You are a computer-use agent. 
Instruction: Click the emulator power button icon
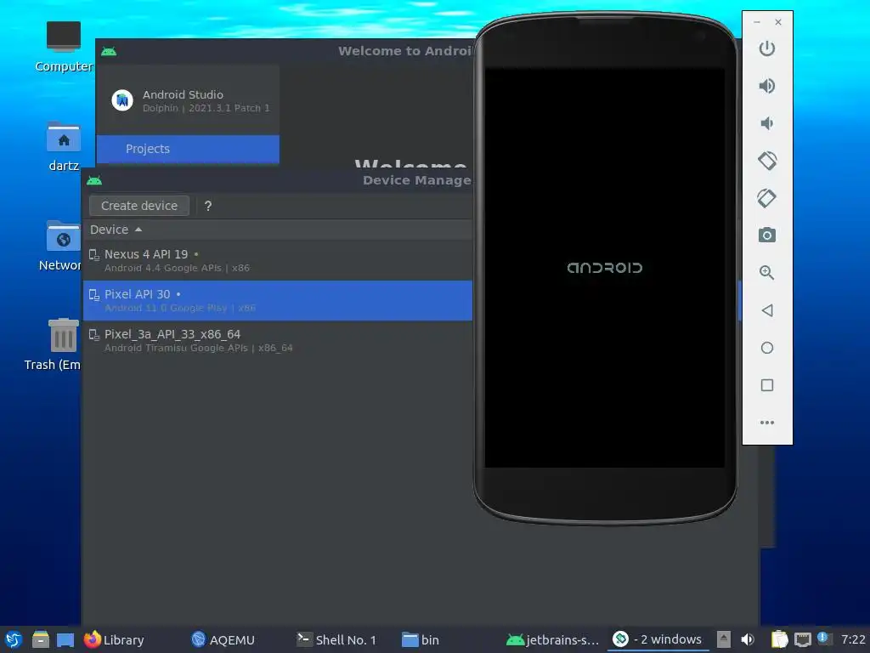(767, 48)
